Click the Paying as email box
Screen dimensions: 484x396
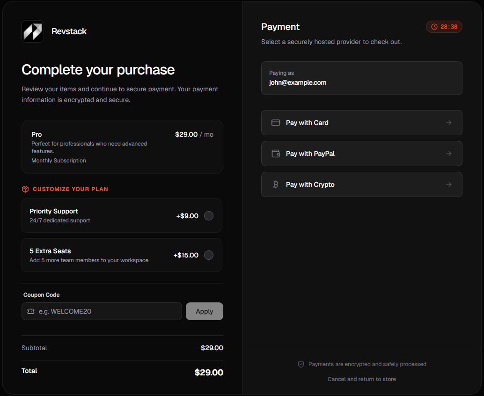click(x=361, y=78)
